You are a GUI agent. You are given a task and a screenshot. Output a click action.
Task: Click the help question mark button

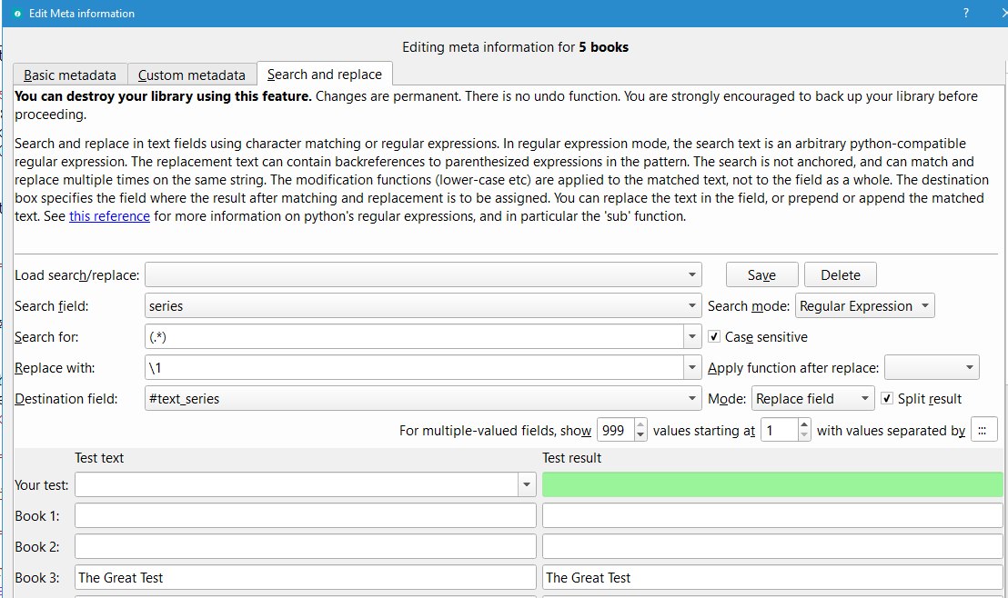pyautogui.click(x=965, y=14)
